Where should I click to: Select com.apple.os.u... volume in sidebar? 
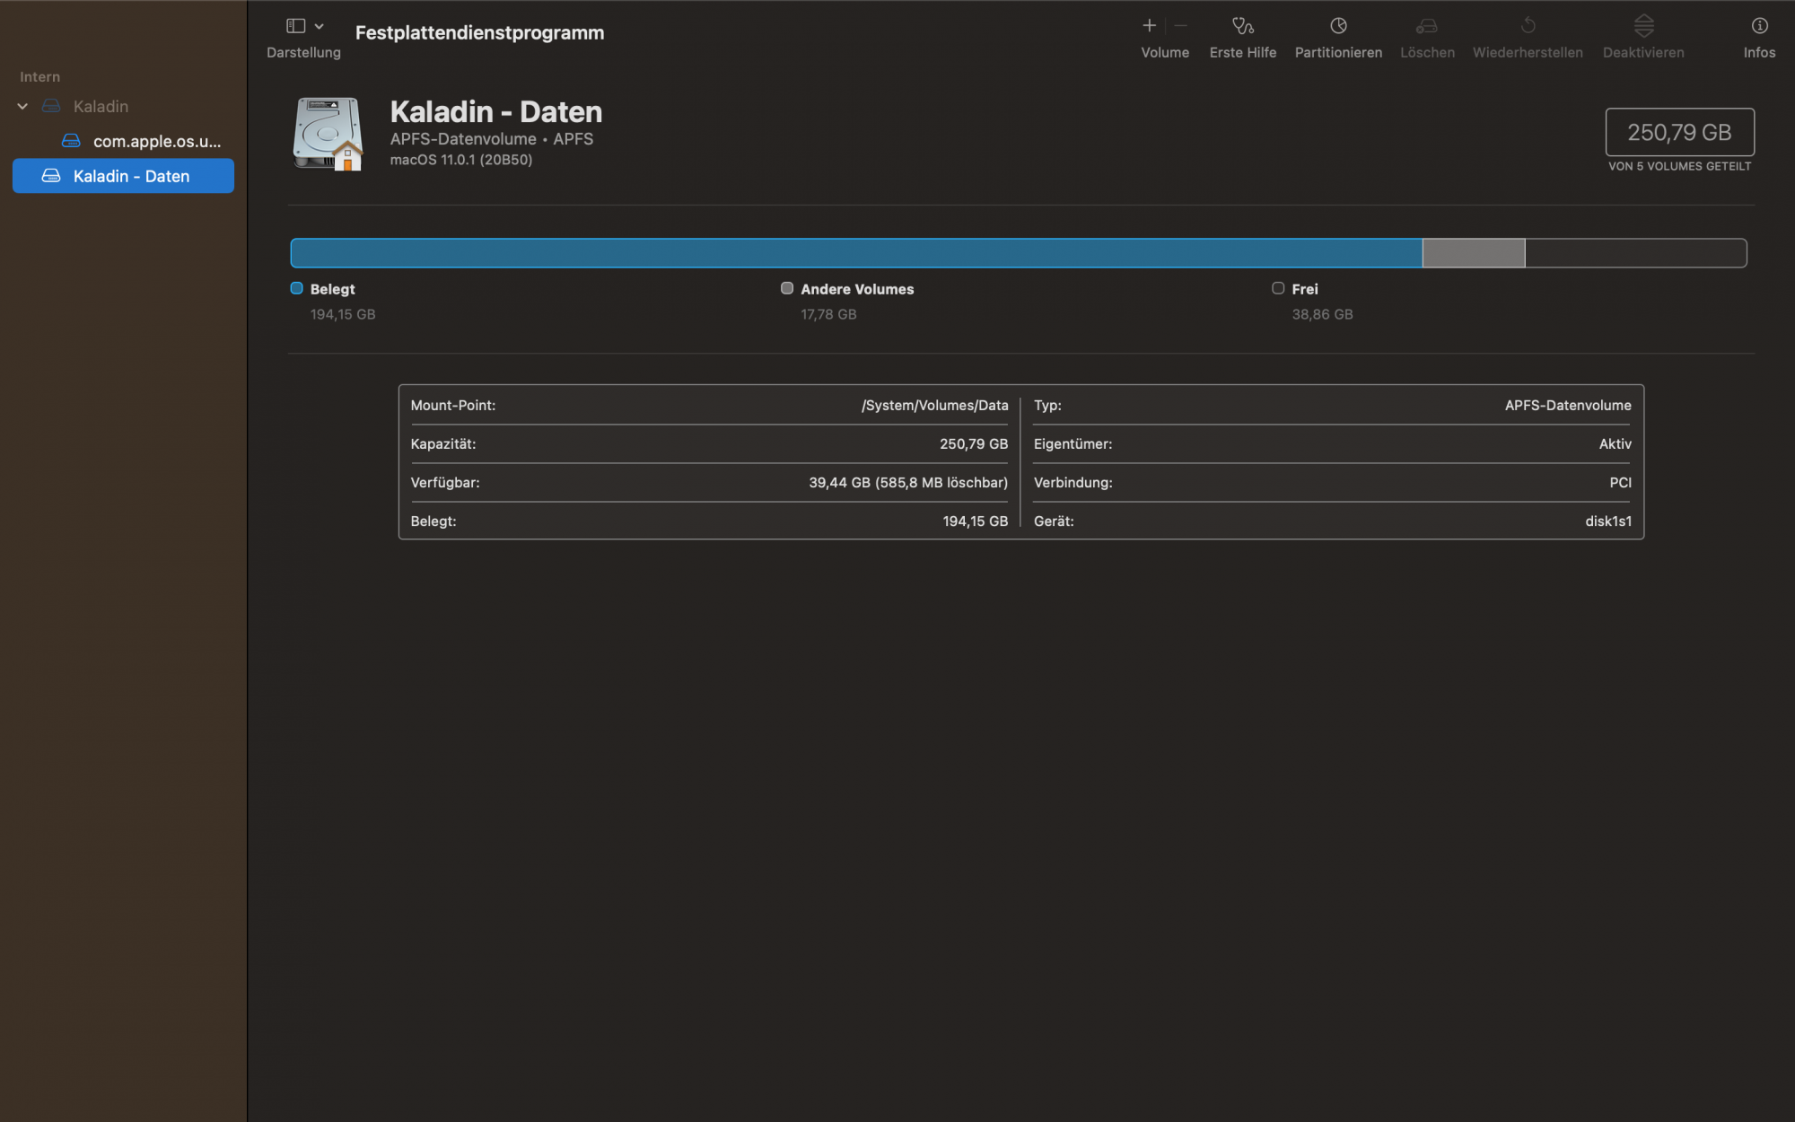coord(156,141)
